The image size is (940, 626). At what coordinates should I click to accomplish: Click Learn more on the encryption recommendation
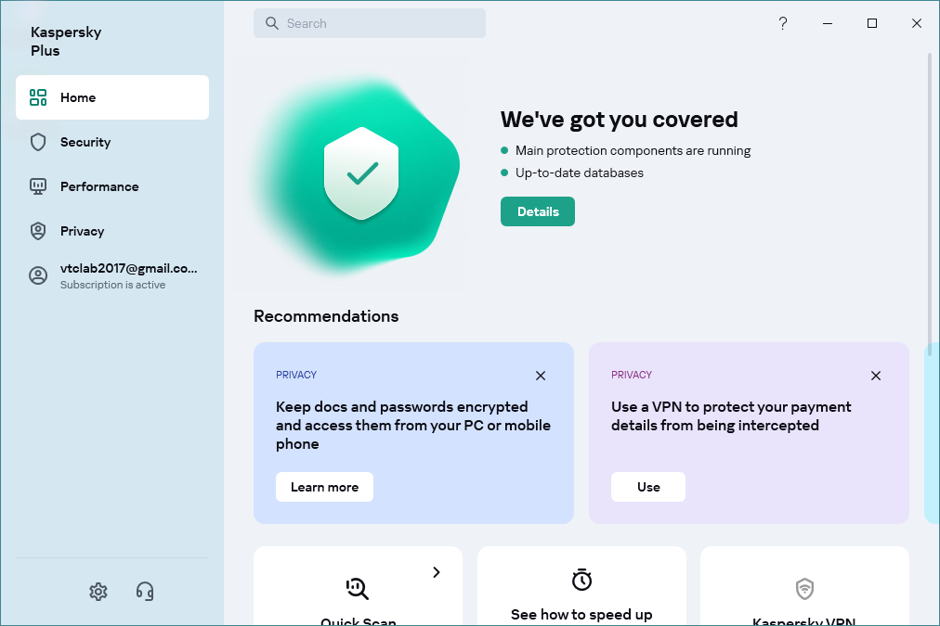pos(324,486)
